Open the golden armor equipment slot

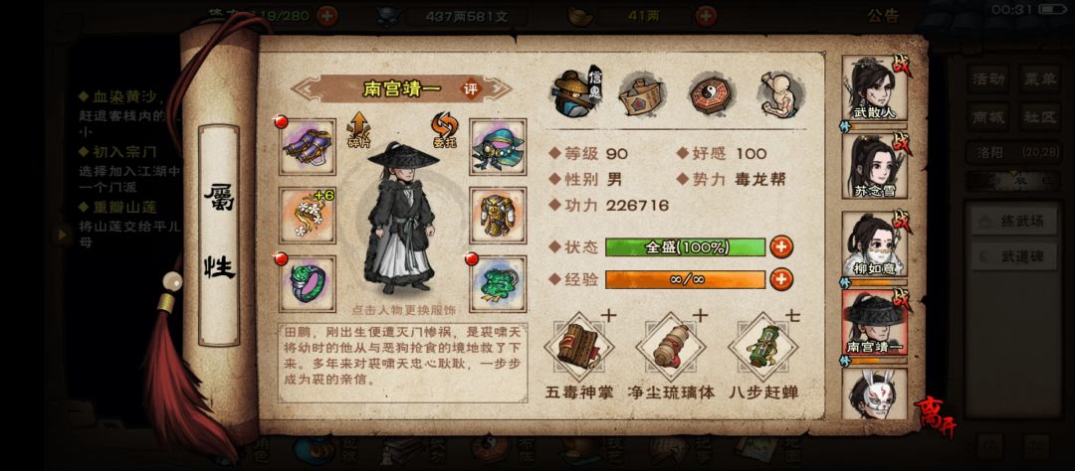pyautogui.click(x=498, y=215)
